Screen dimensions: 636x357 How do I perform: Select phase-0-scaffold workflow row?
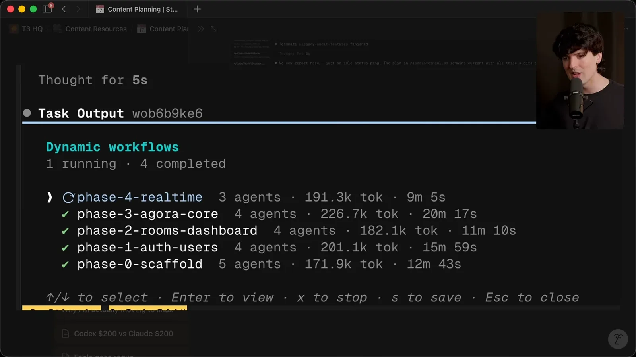pos(261,264)
